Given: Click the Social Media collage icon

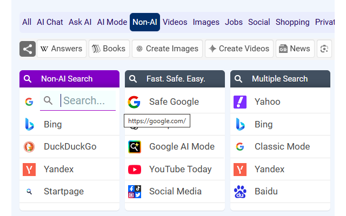Looking at the screenshot, I should coord(135,192).
